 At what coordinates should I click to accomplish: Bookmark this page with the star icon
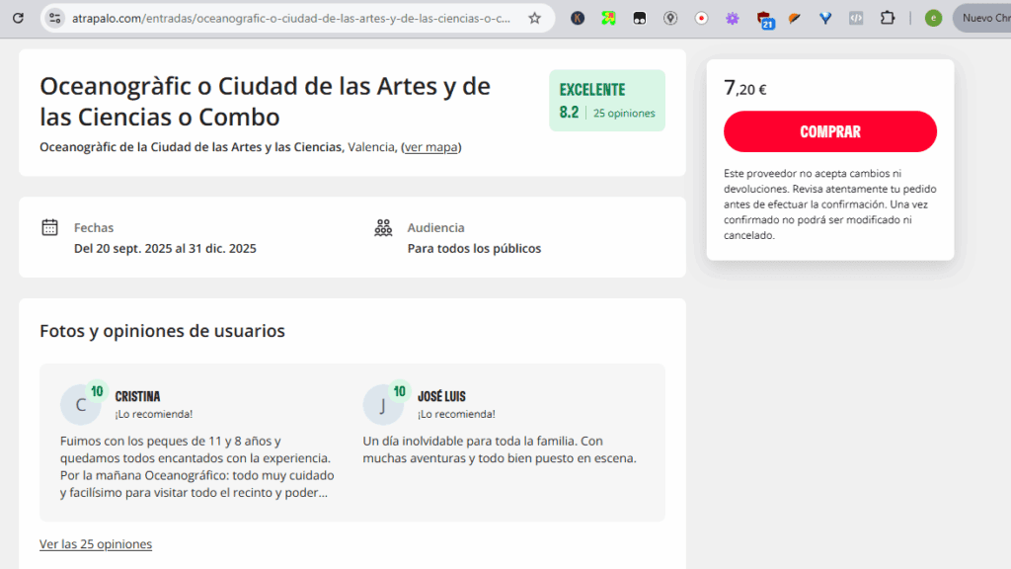[534, 18]
